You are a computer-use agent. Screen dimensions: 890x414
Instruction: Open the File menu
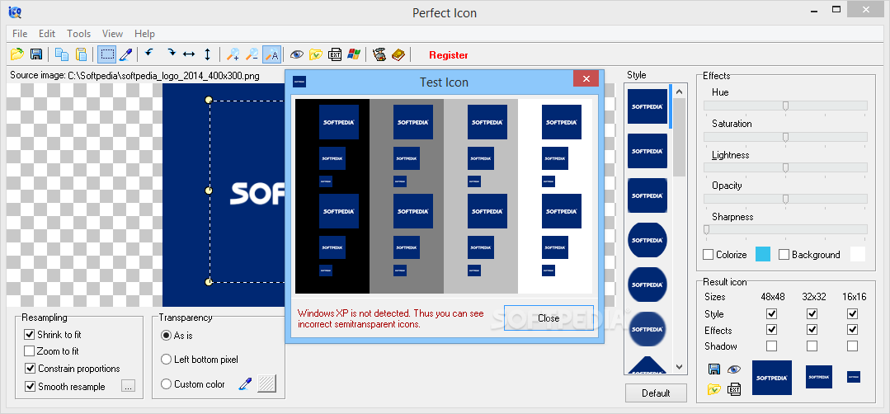pos(20,34)
